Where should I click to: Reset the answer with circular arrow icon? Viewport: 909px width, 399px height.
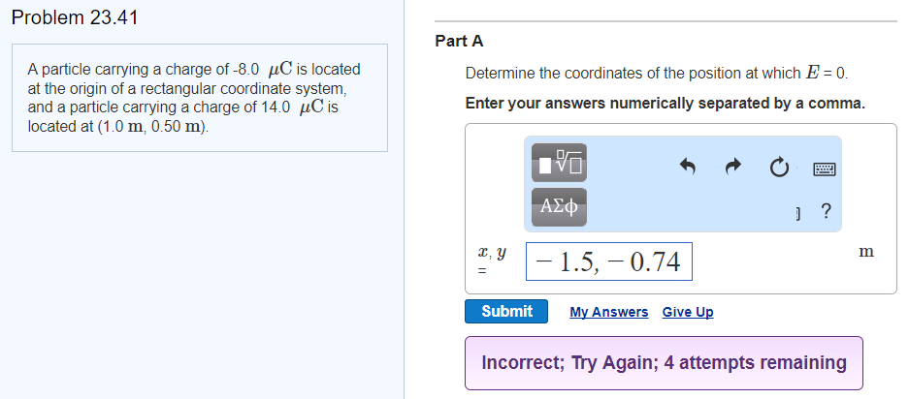779,168
